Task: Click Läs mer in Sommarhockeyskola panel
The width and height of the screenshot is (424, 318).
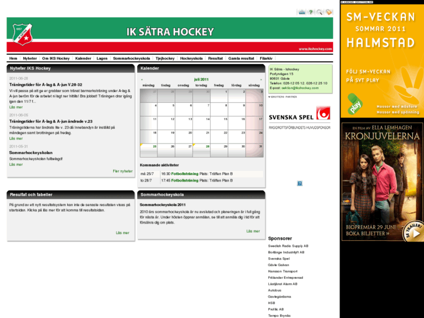Action: (x=253, y=231)
